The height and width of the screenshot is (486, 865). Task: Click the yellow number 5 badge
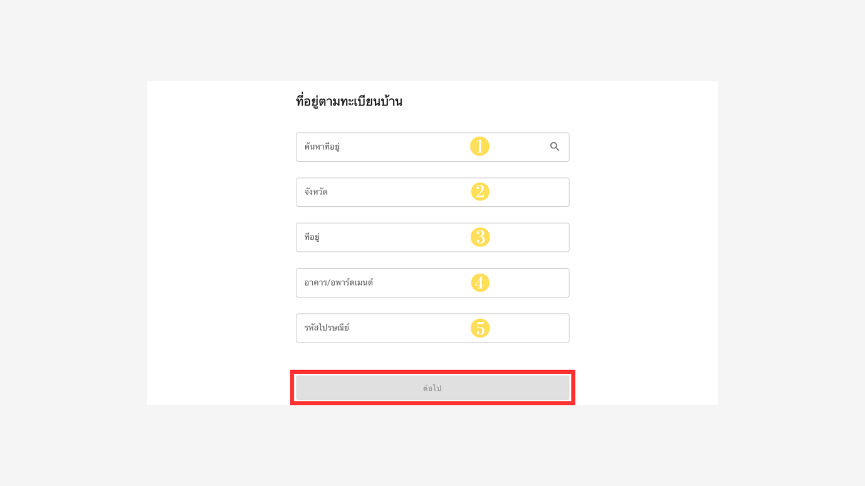coord(480,328)
